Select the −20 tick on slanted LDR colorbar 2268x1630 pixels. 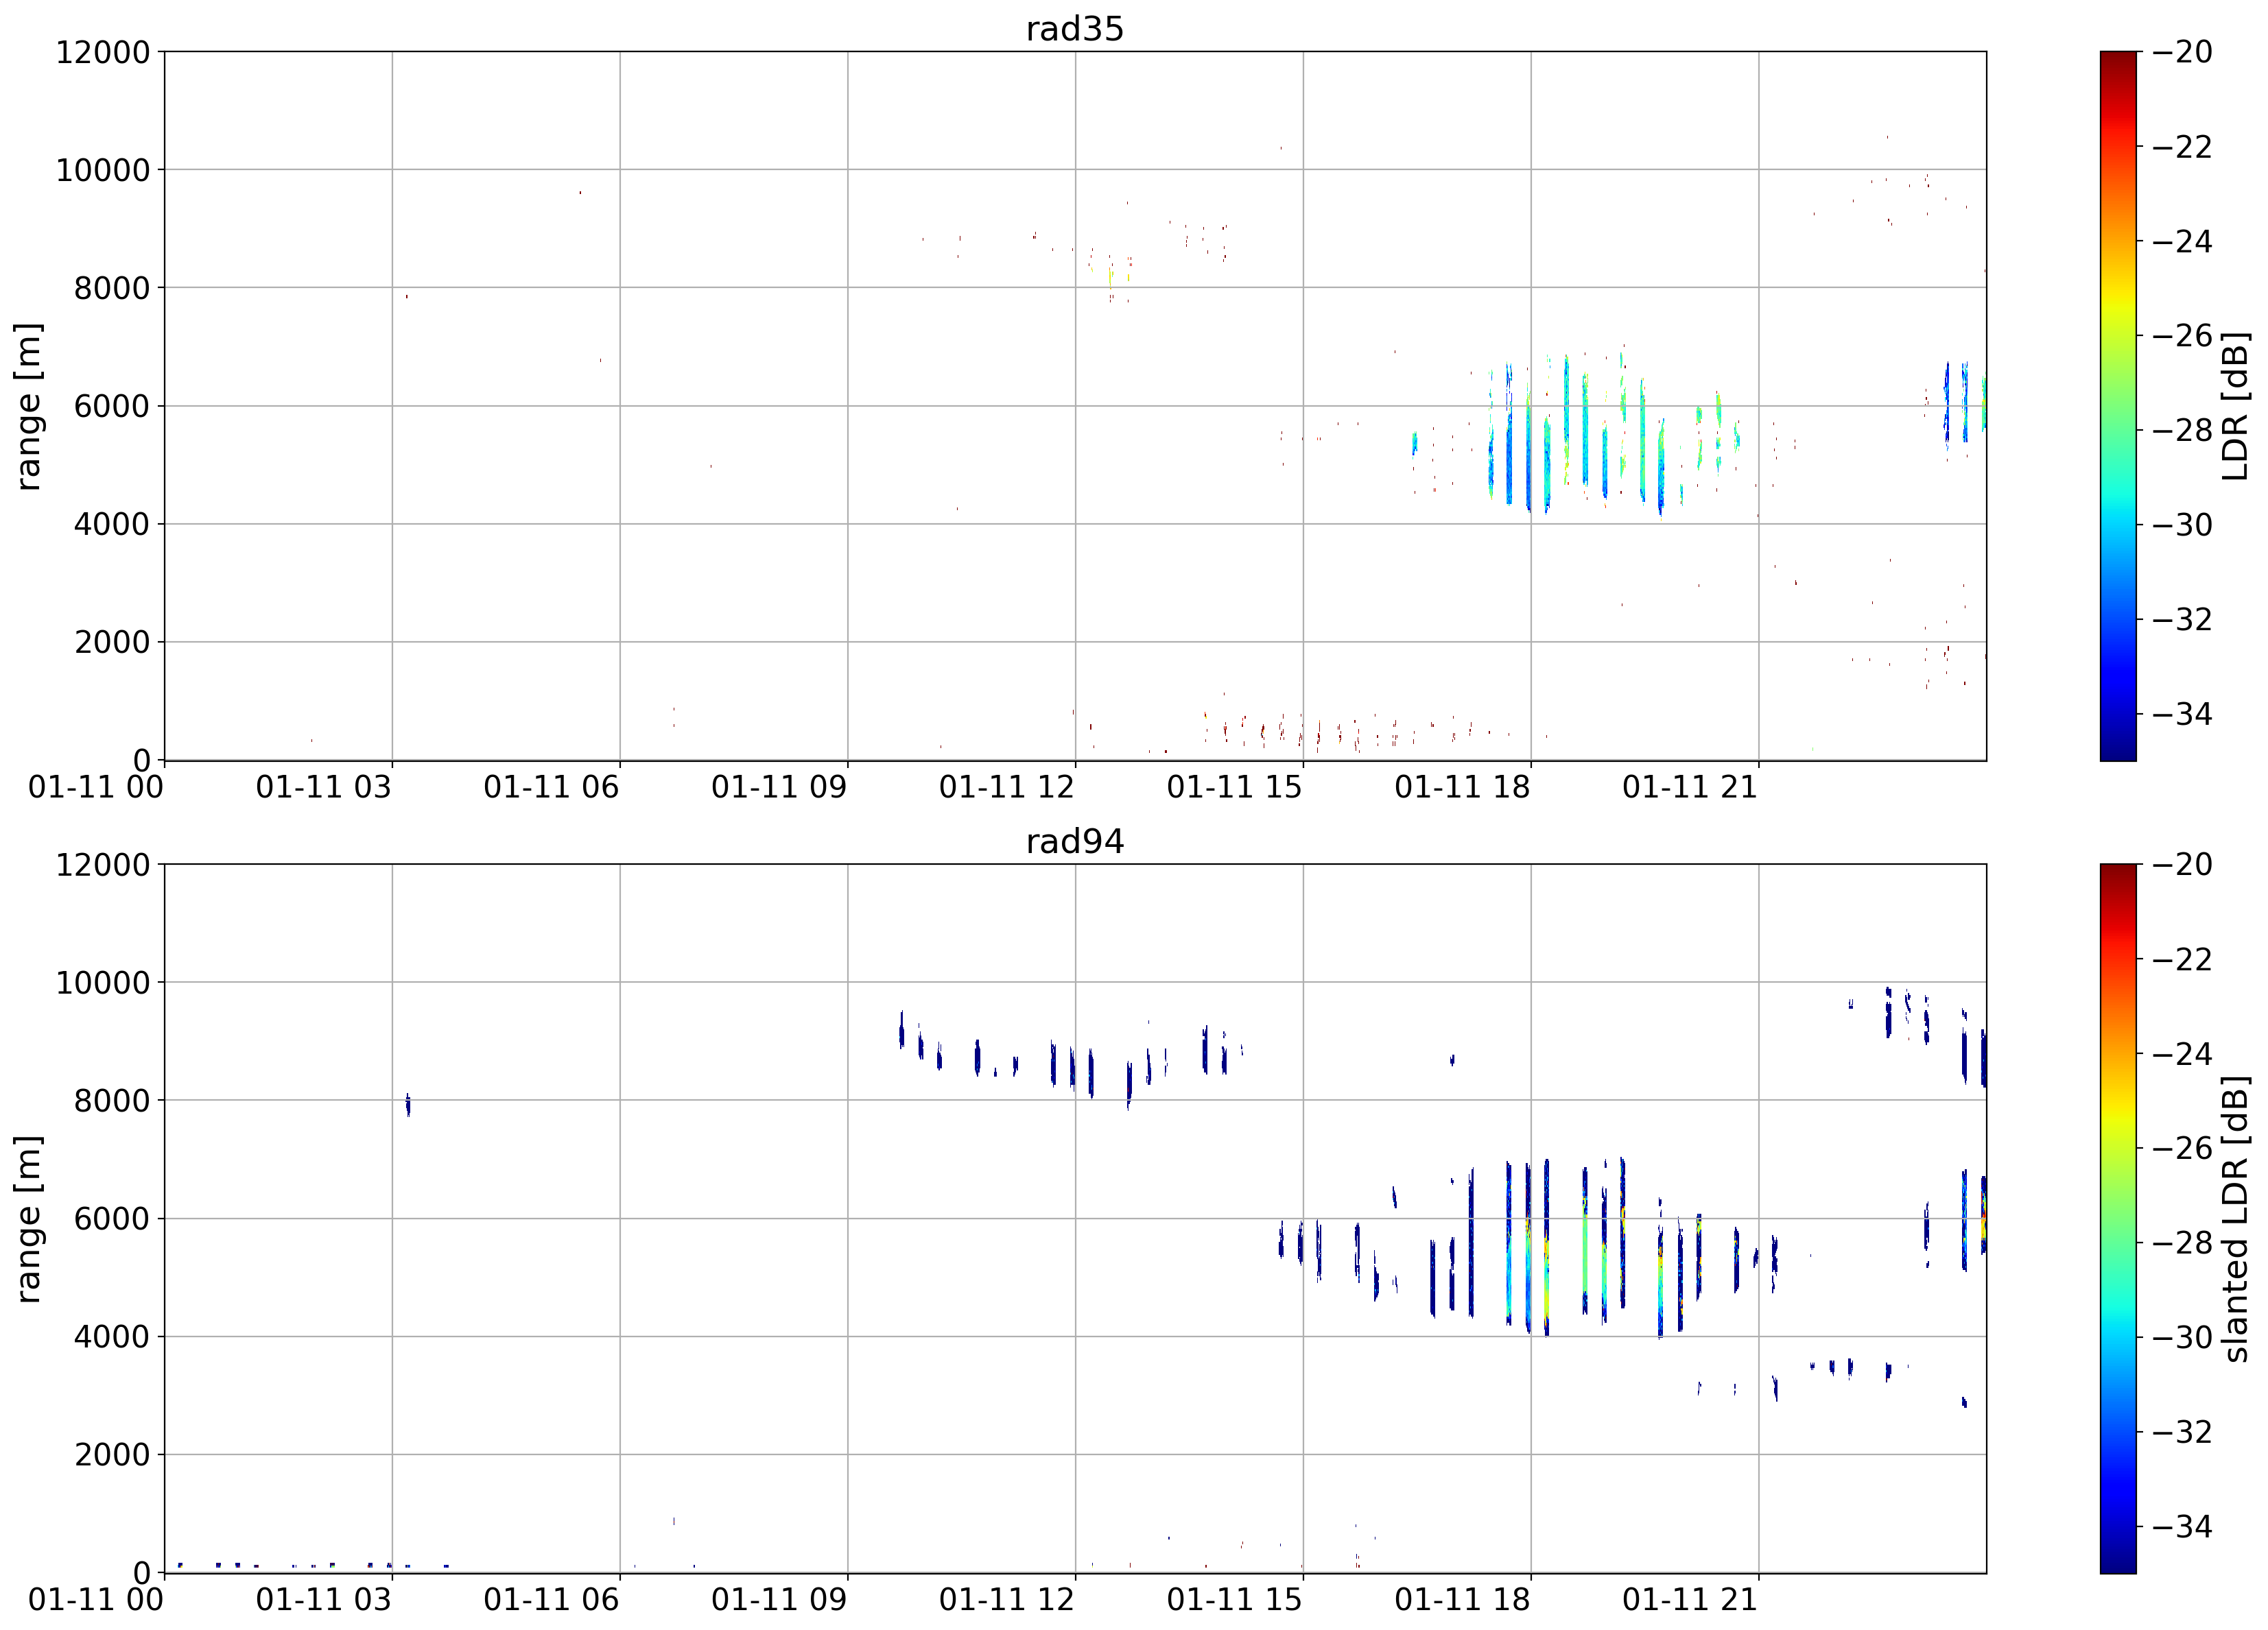pyautogui.click(x=2182, y=865)
